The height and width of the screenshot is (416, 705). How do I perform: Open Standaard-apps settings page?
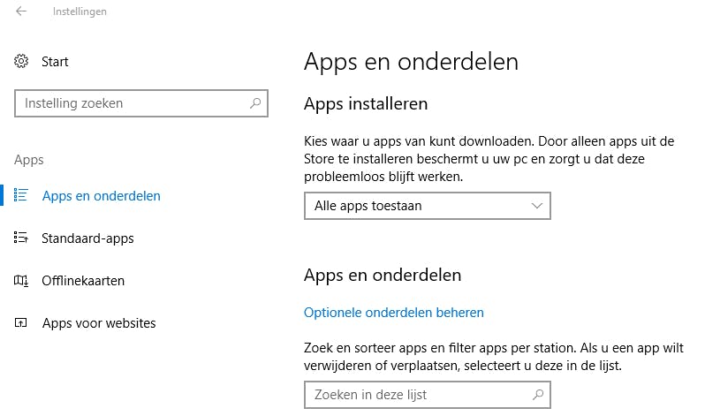tap(87, 238)
